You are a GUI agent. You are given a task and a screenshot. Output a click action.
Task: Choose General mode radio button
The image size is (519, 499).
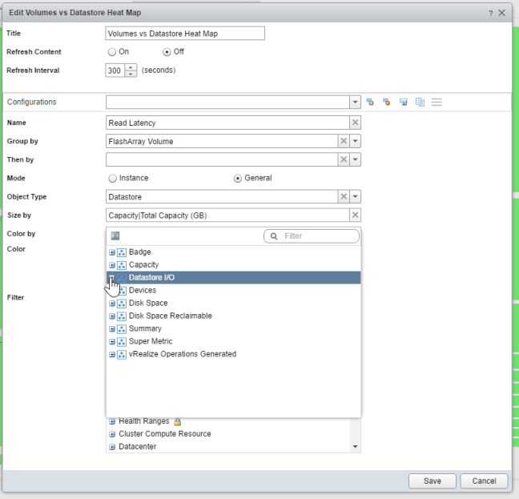click(x=238, y=178)
